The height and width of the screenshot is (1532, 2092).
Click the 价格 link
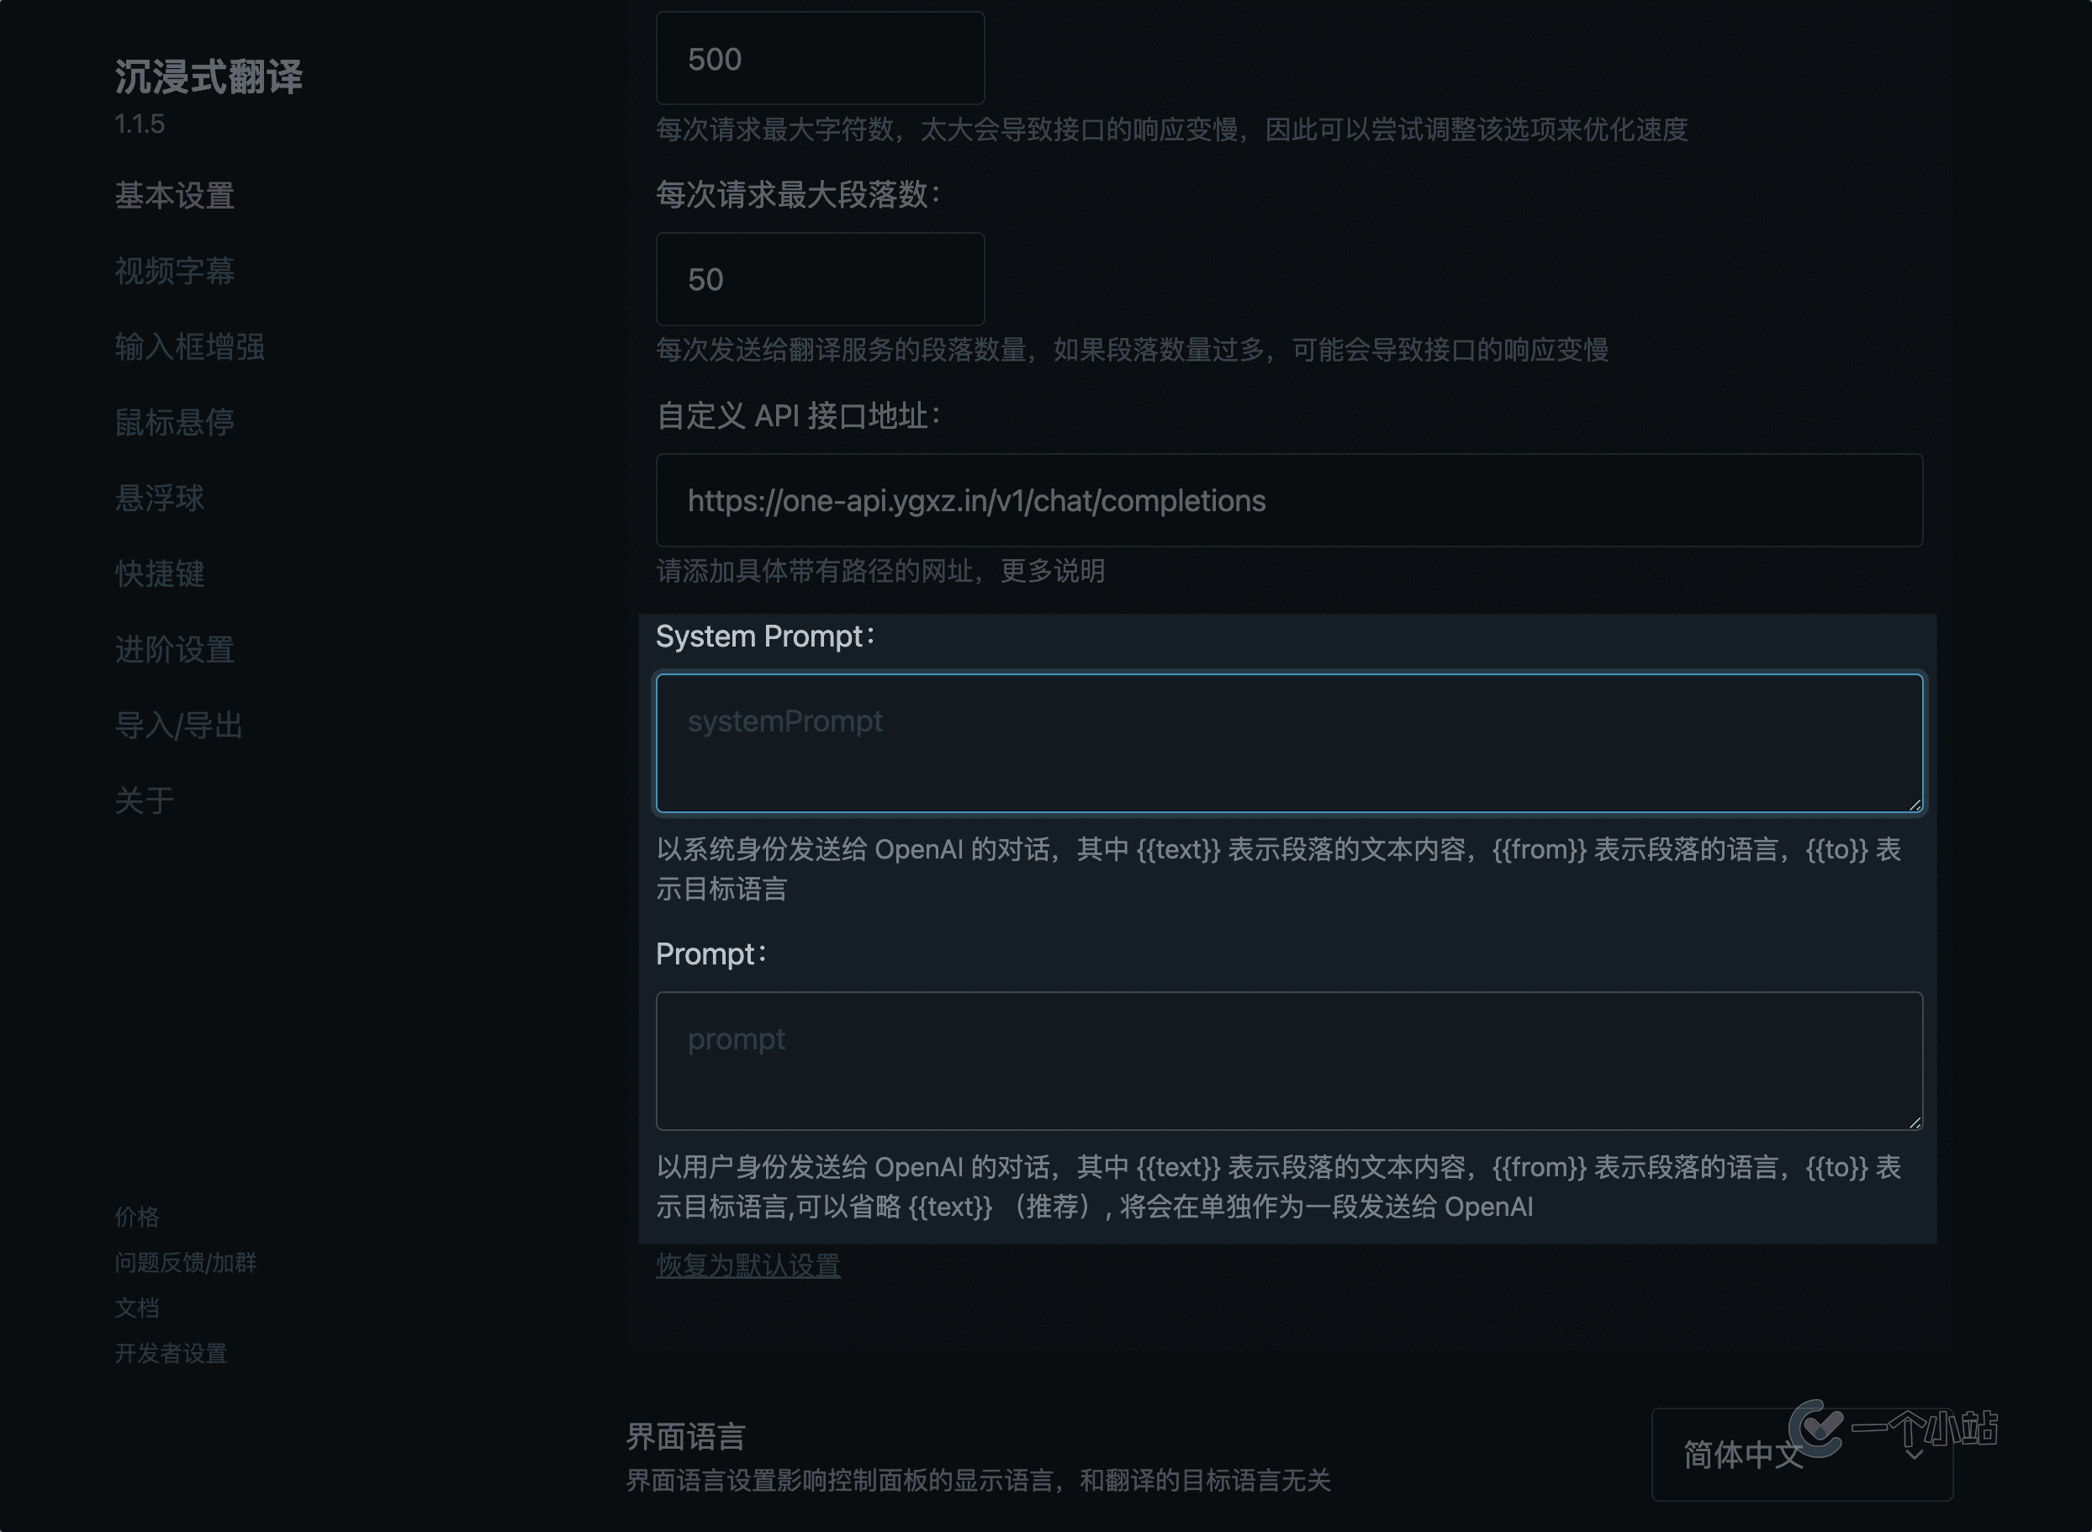[137, 1217]
